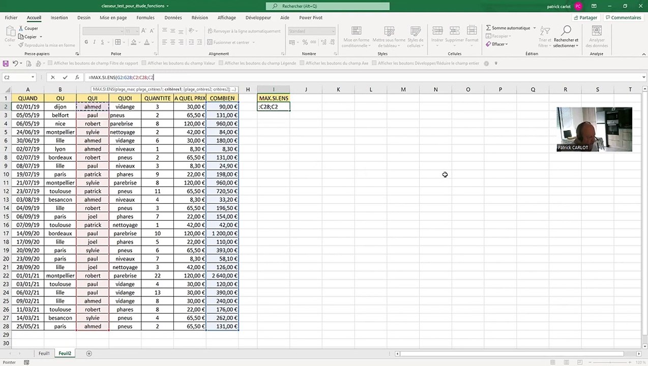
Task: Click the Supprimer cells icon
Action: pos(454,31)
